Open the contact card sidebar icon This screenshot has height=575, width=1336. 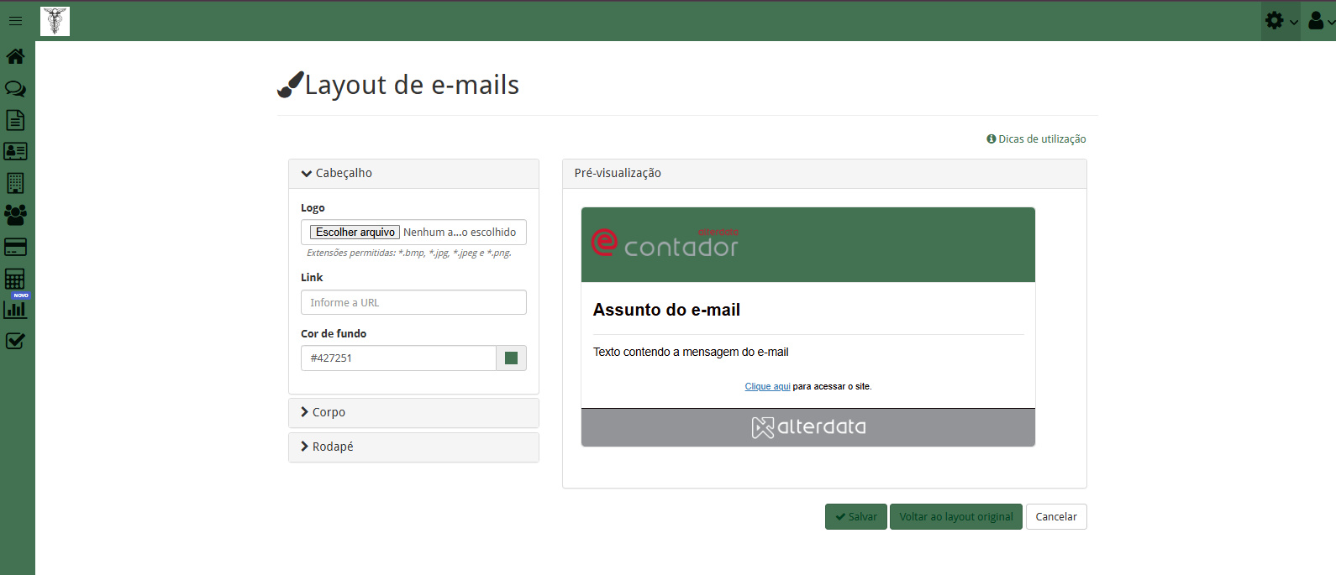[15, 151]
